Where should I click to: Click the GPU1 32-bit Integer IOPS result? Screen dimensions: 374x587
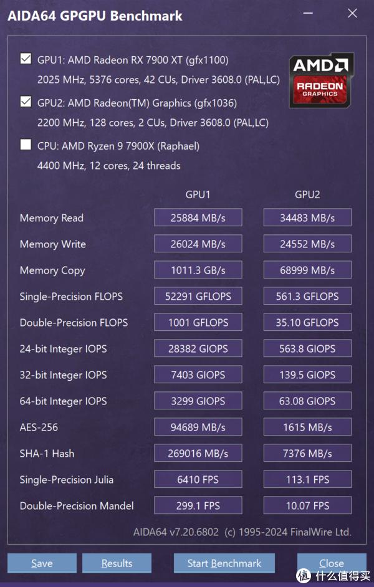point(198,375)
